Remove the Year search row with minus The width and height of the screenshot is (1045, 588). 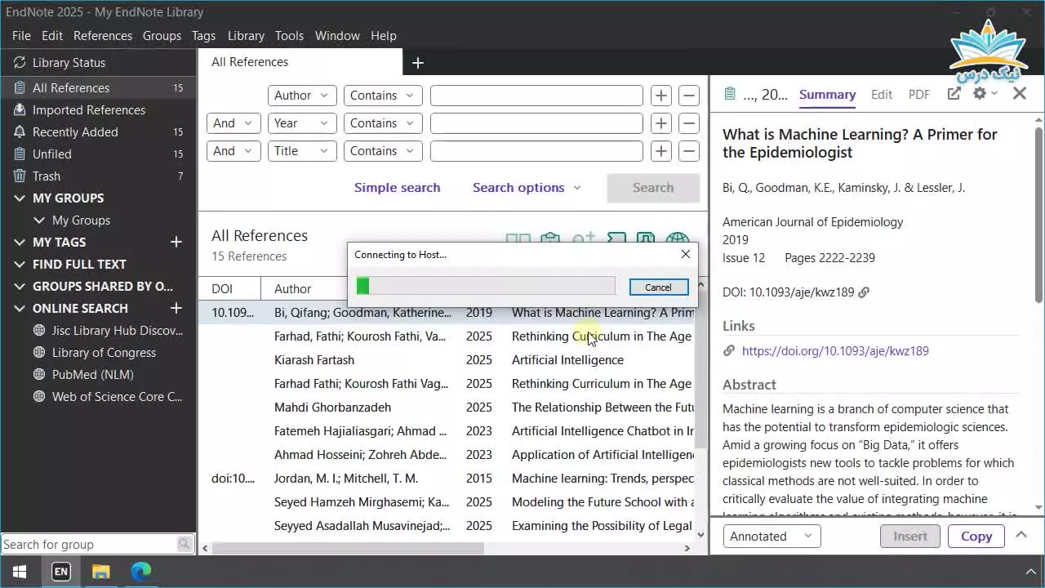(x=689, y=123)
